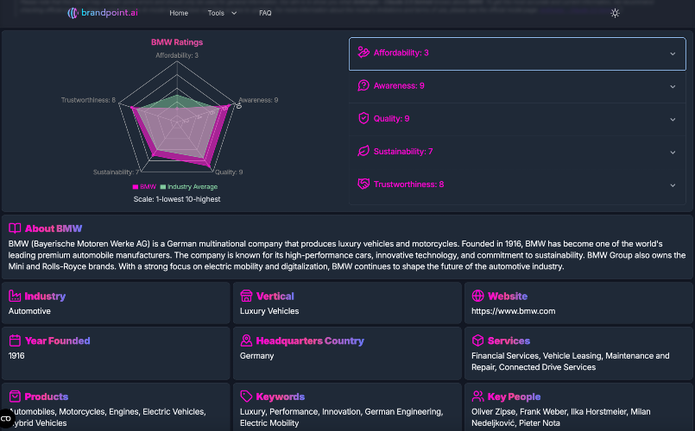Select the Awareness: 9 label
The width and height of the screenshot is (695, 431).
[x=399, y=86]
